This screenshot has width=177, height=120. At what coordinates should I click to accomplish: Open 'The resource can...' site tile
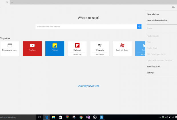(10, 49)
